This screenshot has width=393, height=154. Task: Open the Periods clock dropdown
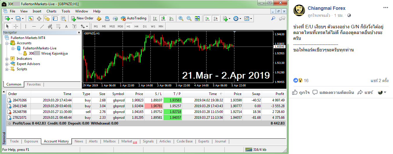(237, 18)
